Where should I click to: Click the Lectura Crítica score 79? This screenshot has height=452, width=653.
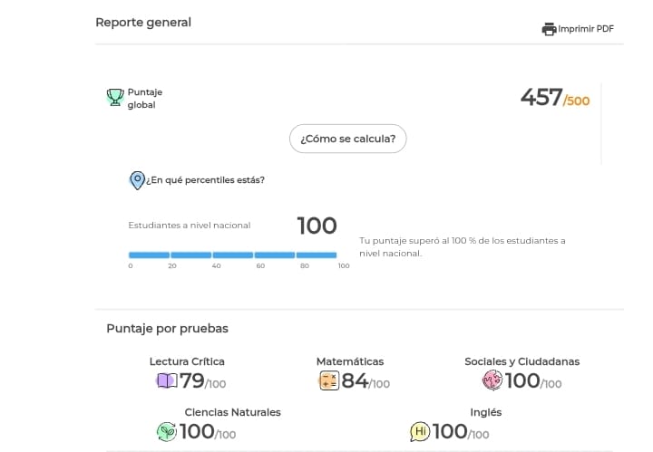click(x=192, y=381)
